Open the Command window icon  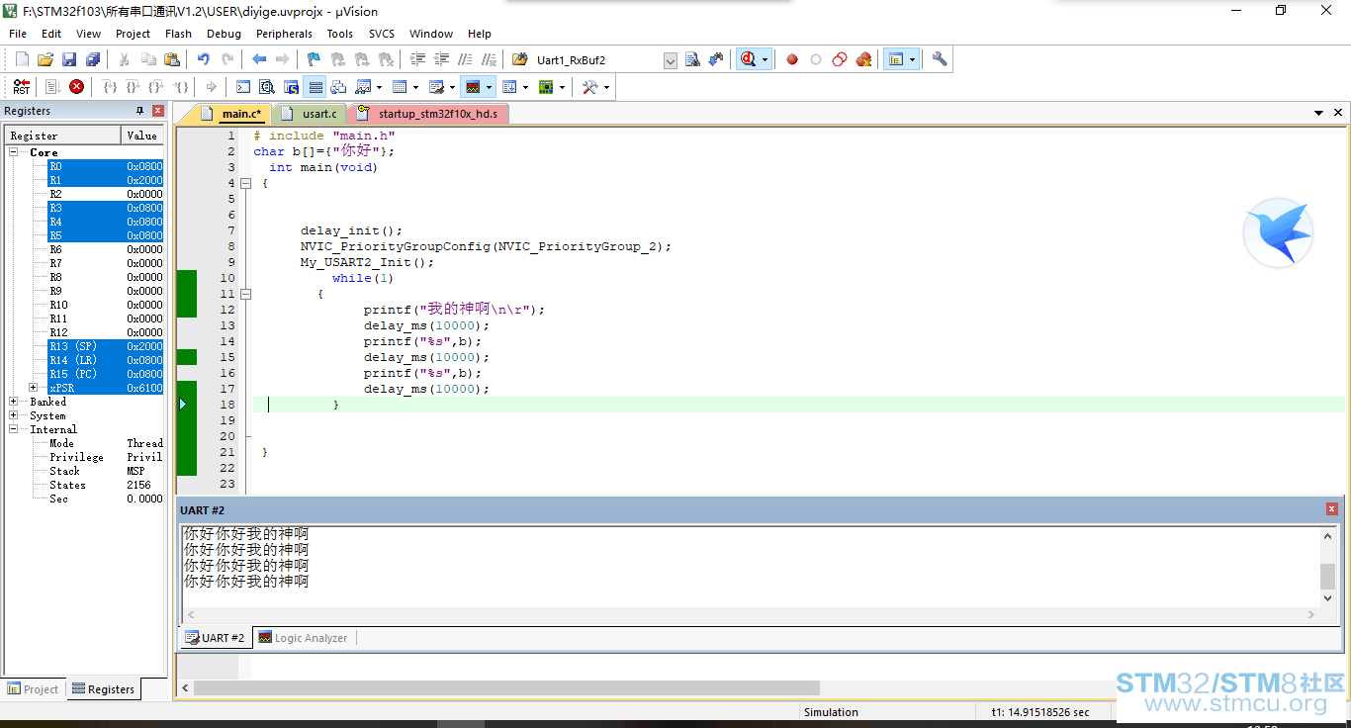point(242,87)
